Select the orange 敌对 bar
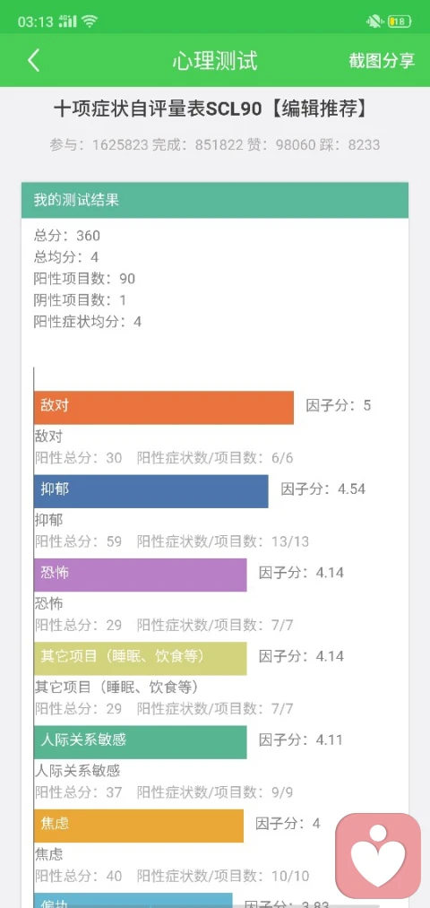430x908 pixels. pos(164,408)
